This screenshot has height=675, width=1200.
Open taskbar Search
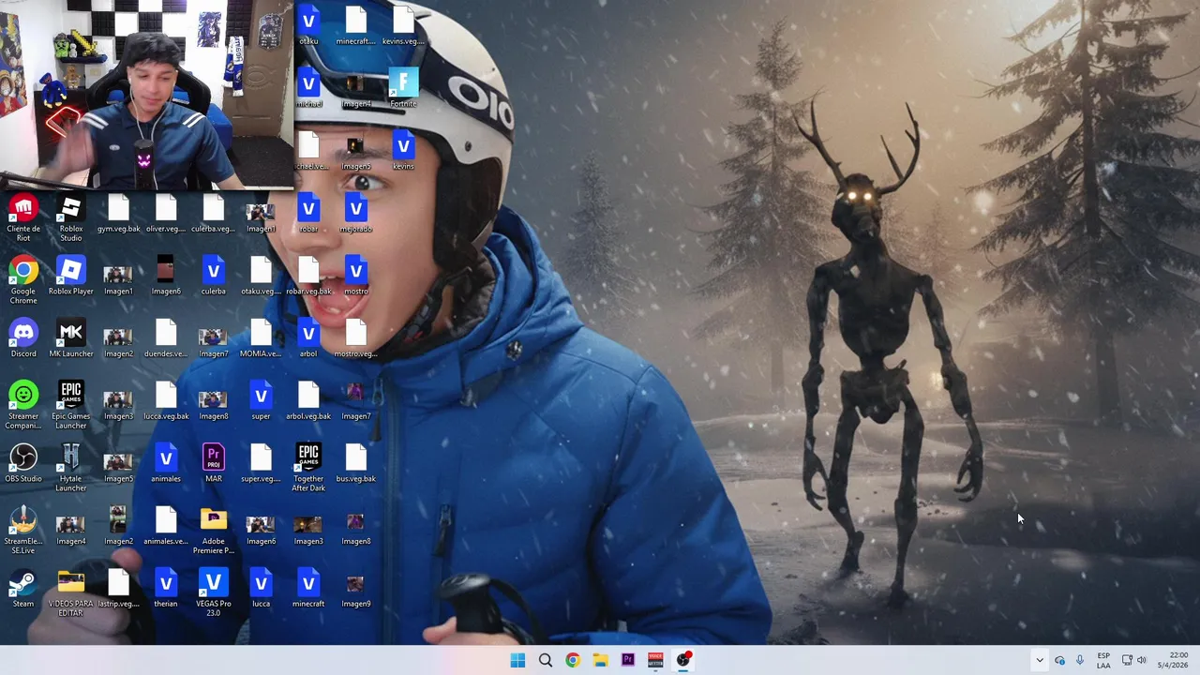(545, 660)
